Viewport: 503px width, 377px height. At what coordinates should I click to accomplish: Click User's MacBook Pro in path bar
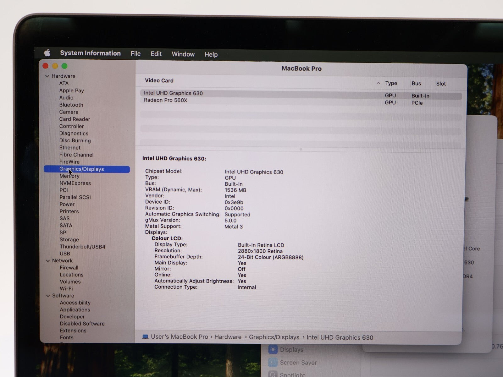pos(180,337)
